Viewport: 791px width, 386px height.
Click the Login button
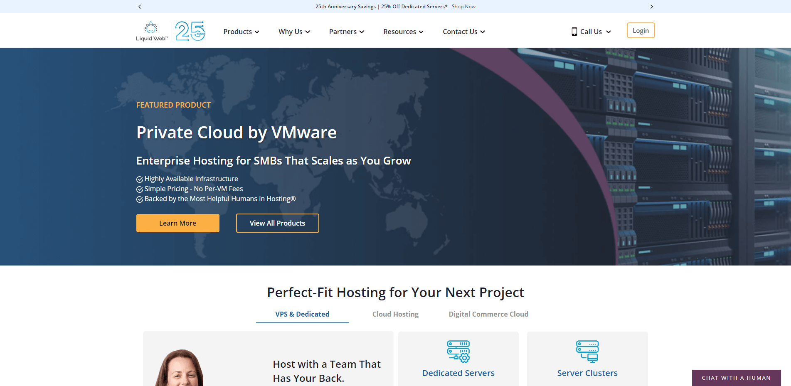pyautogui.click(x=641, y=30)
